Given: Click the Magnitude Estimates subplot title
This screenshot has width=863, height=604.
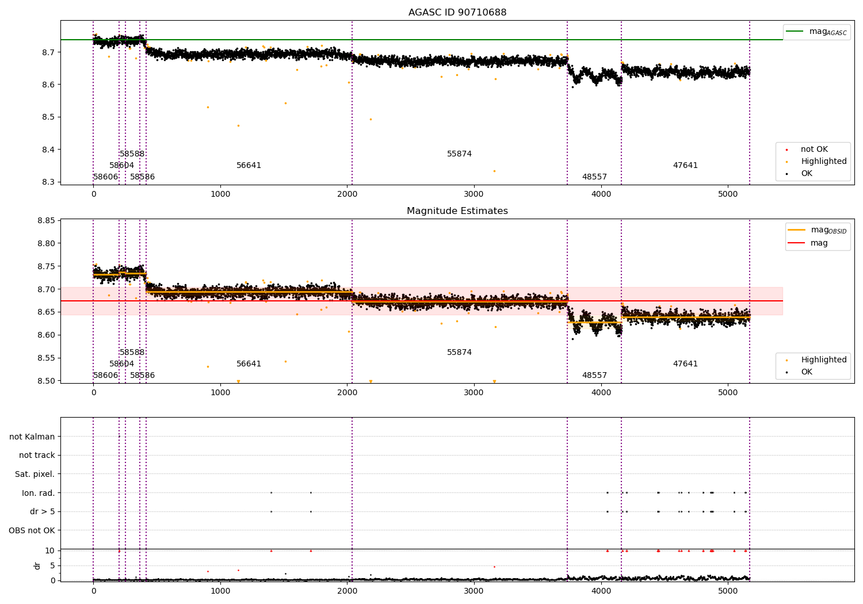Looking at the screenshot, I should [x=457, y=211].
